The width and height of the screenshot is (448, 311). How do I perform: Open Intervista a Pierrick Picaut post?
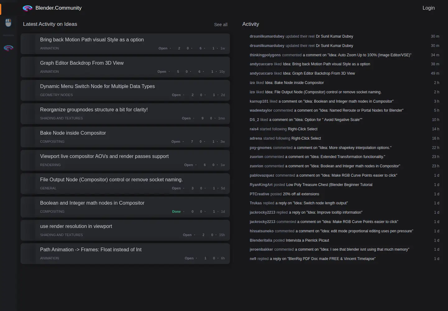click(307, 240)
